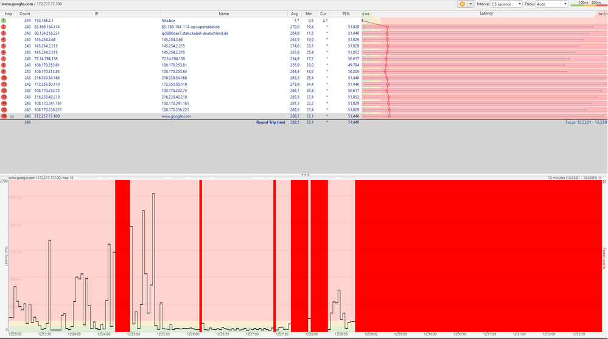Click the red hop 9 status icon
This screenshot has height=339, width=608.
coord(4,71)
